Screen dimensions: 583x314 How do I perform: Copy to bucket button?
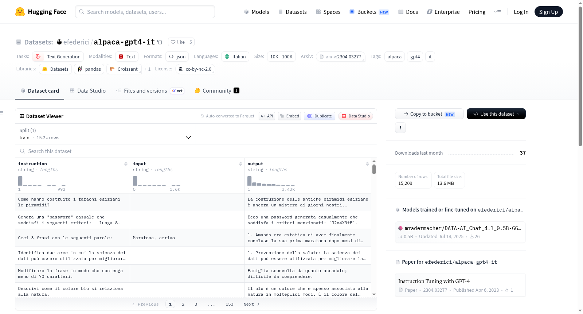[429, 114]
